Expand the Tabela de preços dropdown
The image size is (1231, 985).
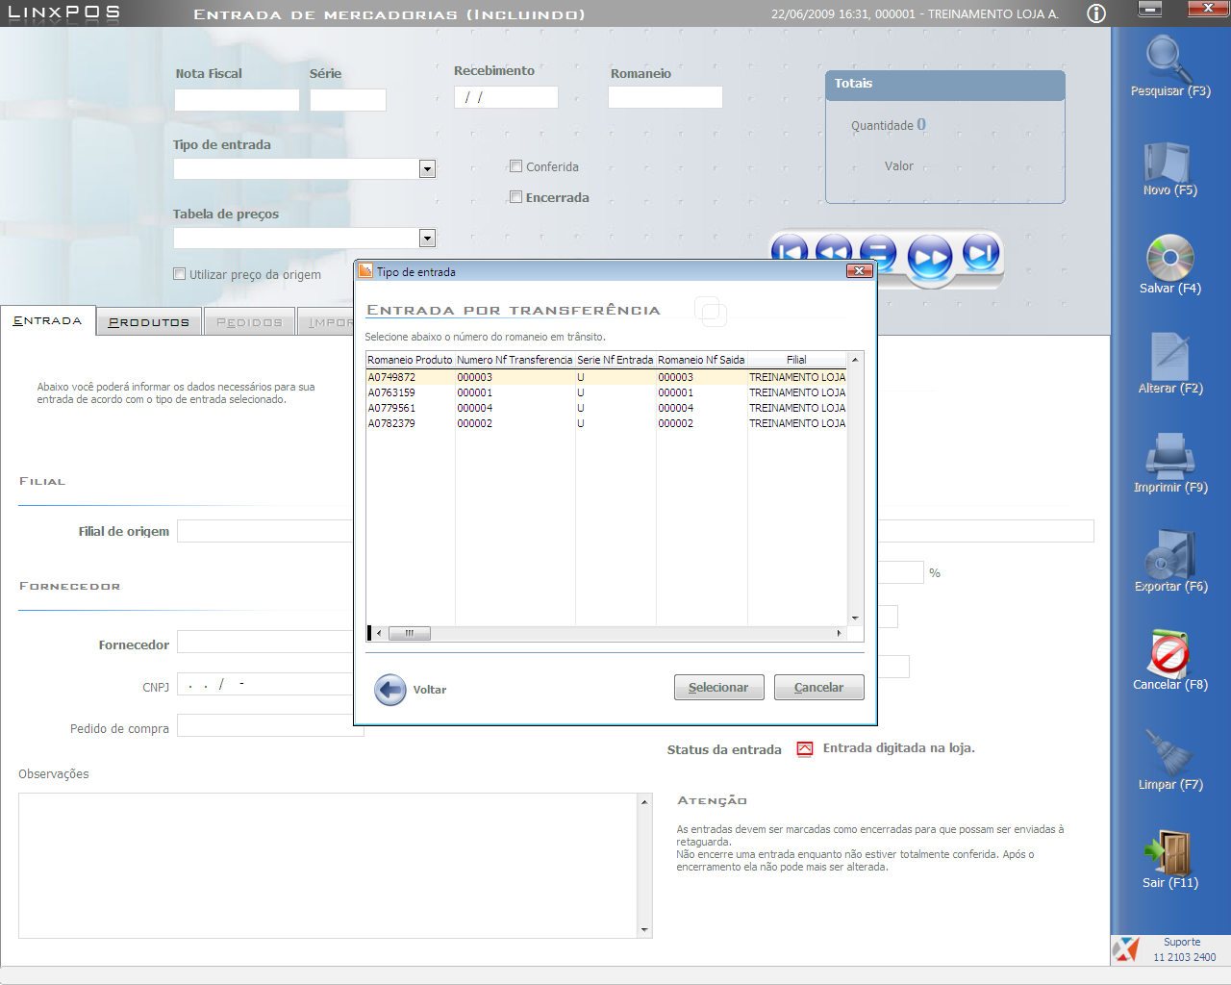click(427, 239)
